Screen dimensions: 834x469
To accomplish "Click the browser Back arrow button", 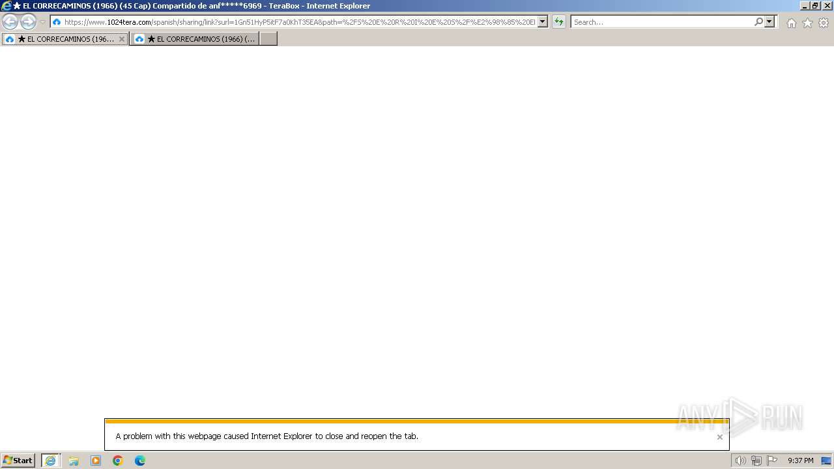I will click(x=10, y=21).
